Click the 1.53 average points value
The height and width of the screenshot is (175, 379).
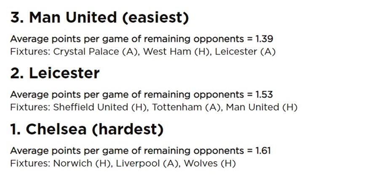pyautogui.click(x=264, y=94)
